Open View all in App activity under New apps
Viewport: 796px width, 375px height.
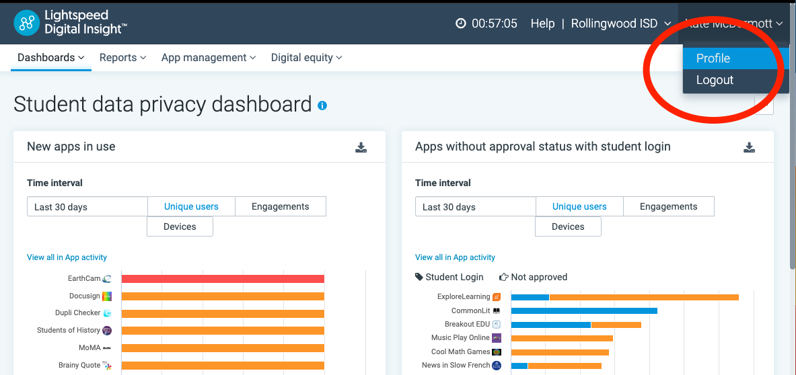[x=67, y=257]
